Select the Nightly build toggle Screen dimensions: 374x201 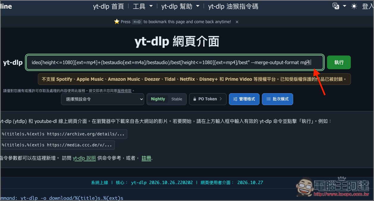coord(158,99)
